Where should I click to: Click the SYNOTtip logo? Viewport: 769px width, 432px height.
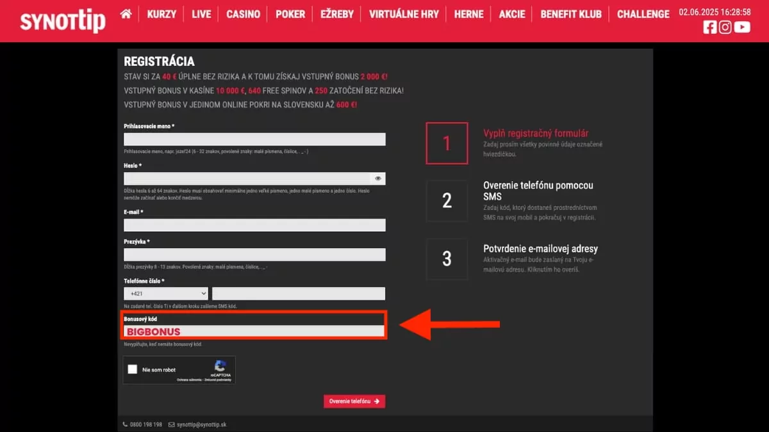click(x=63, y=21)
